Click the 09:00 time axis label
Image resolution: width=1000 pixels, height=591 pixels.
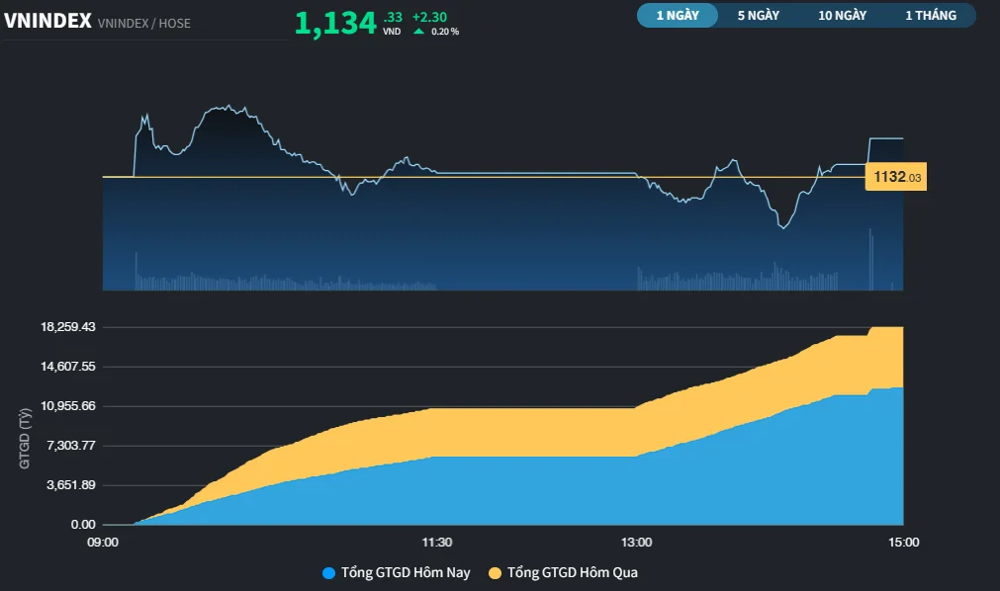pos(103,543)
